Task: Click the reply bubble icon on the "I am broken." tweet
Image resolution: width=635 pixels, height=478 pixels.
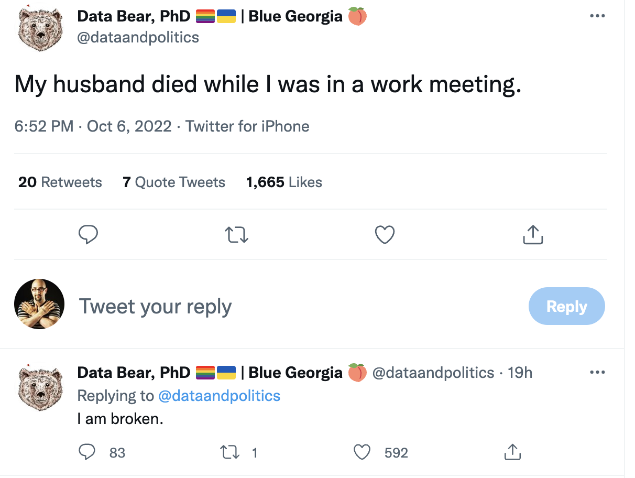Action: 87,452
